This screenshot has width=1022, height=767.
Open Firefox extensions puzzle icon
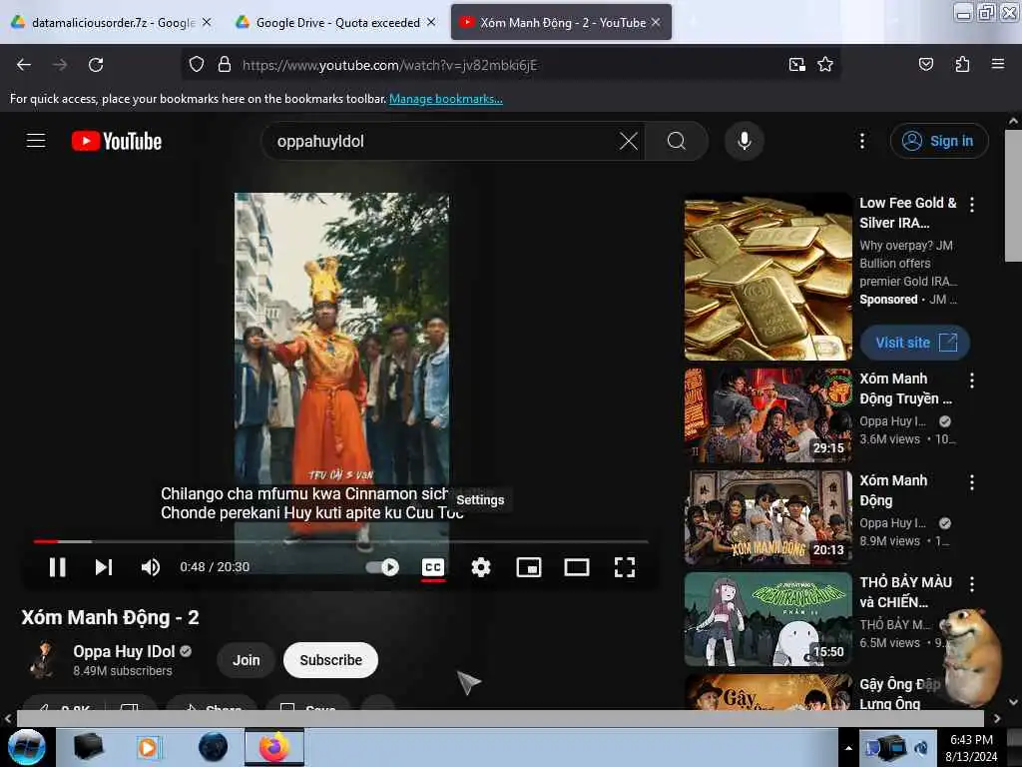962,65
